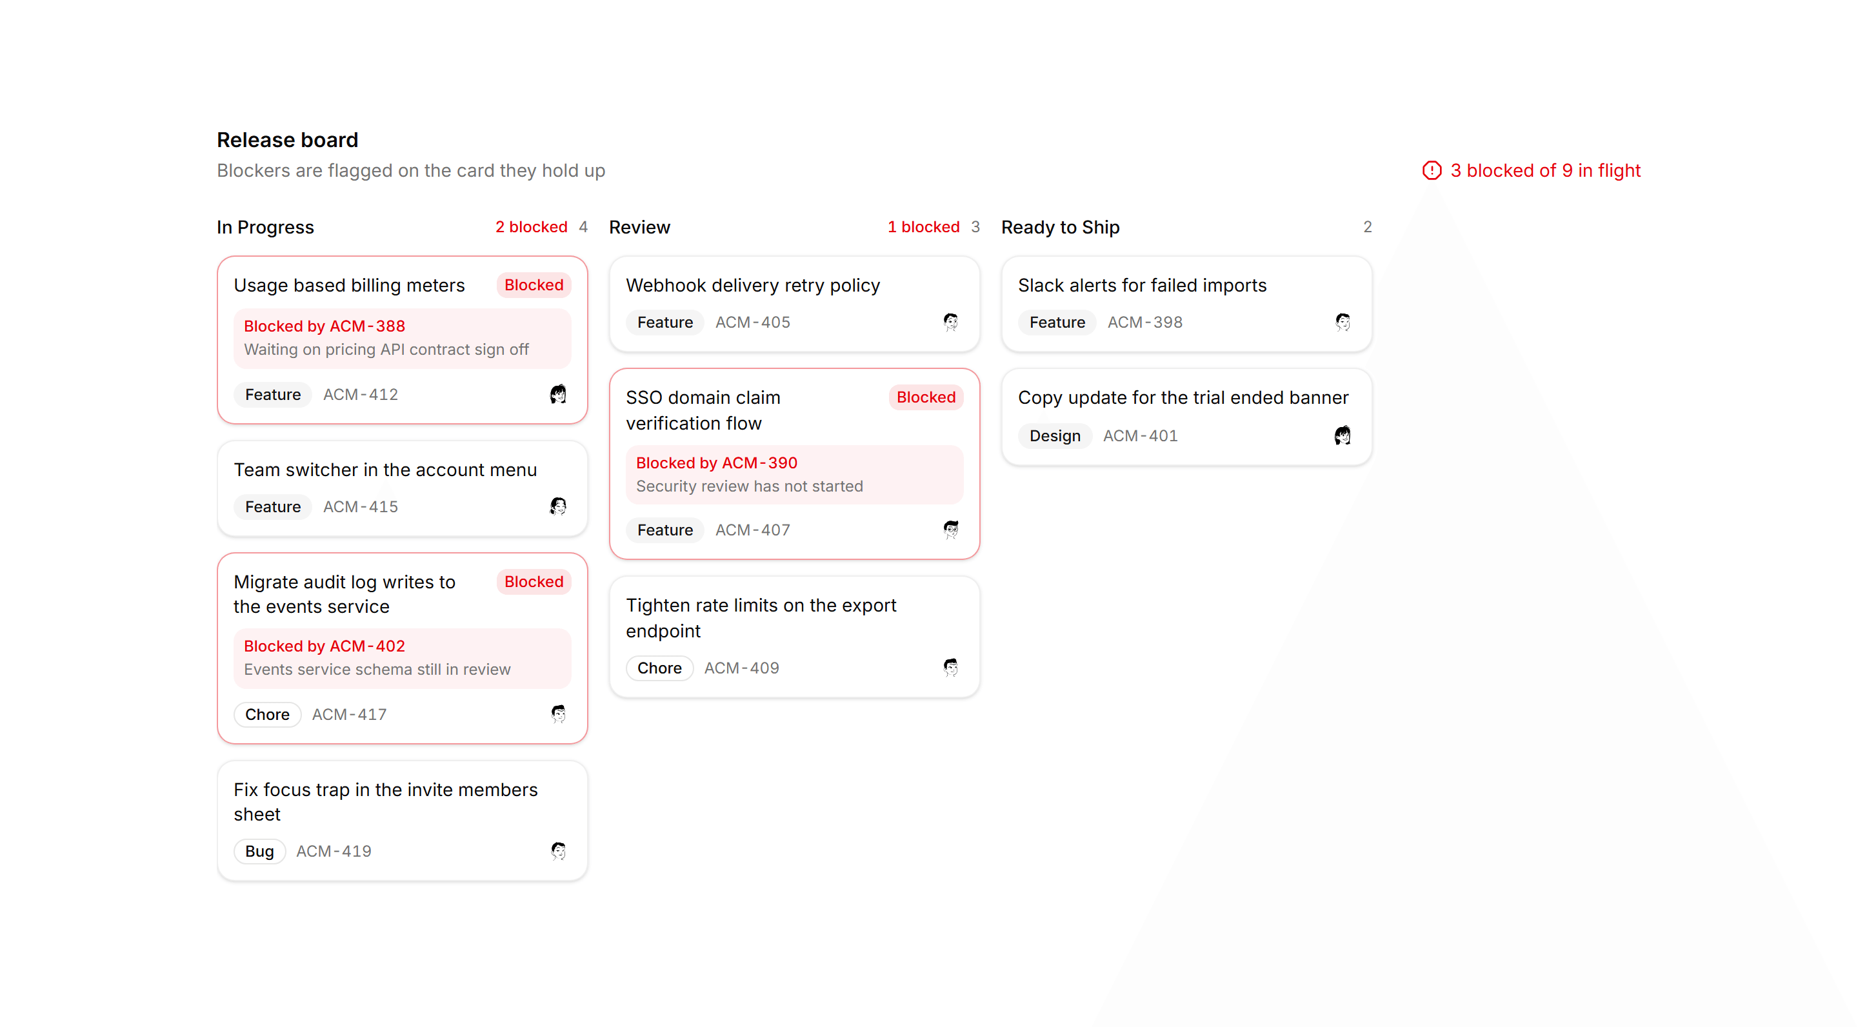Screen dimensions: 1858x1027
Task: Click the Ready to Ship column header
Action: pyautogui.click(x=1060, y=227)
